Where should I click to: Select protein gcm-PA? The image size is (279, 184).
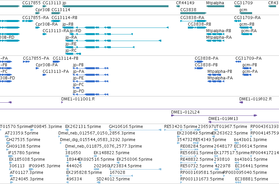tap(247, 75)
